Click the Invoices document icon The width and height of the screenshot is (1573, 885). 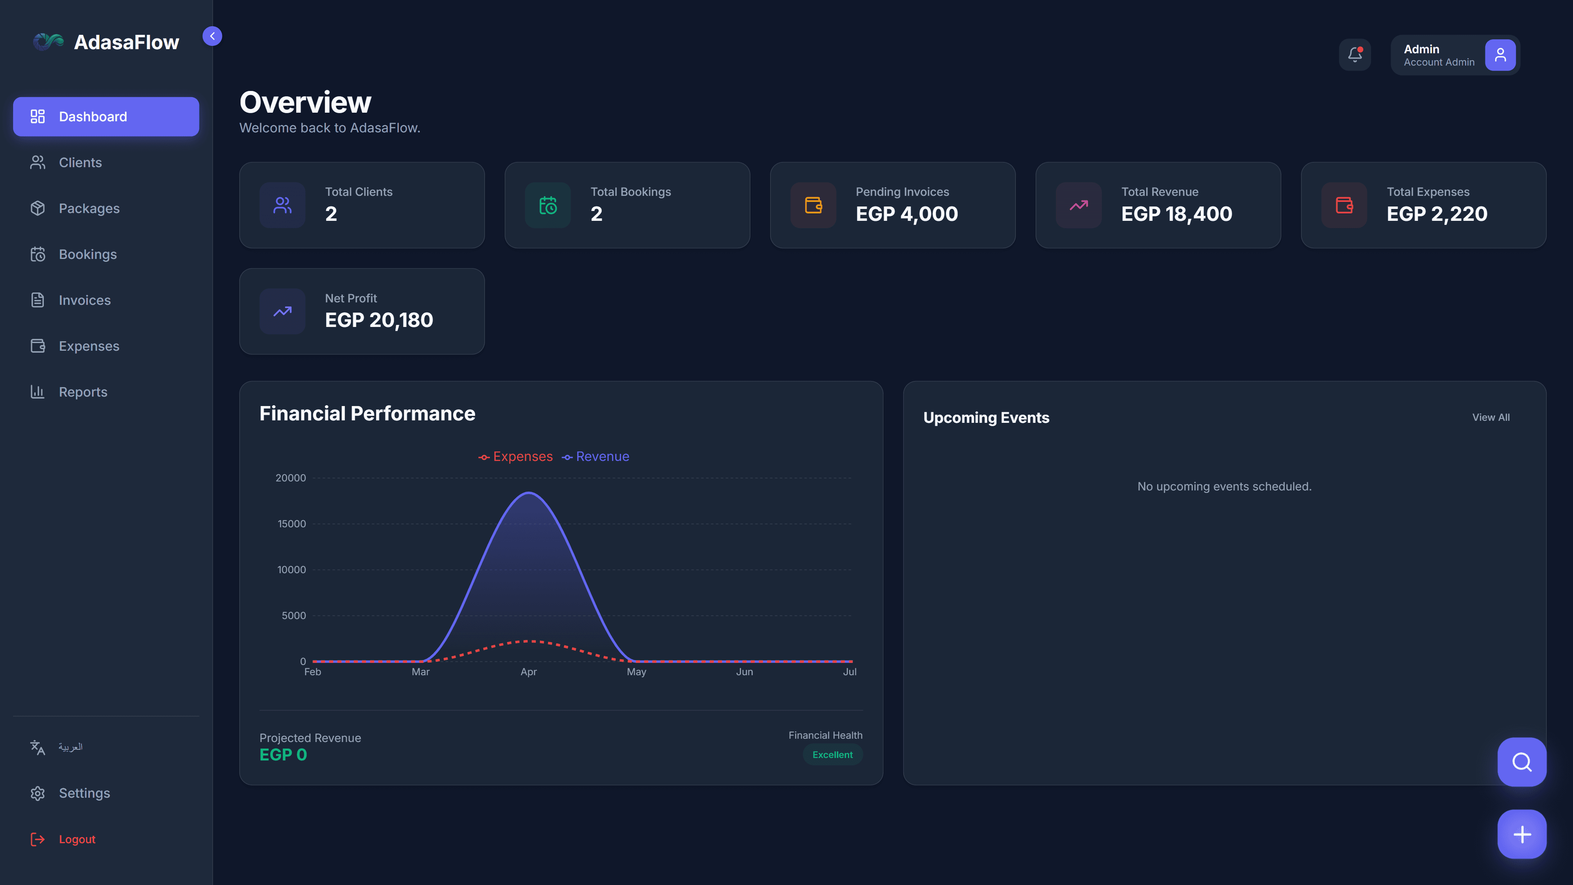[x=38, y=300]
